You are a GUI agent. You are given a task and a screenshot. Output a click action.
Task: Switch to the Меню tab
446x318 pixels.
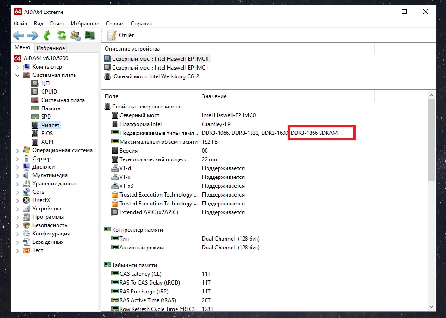point(22,47)
